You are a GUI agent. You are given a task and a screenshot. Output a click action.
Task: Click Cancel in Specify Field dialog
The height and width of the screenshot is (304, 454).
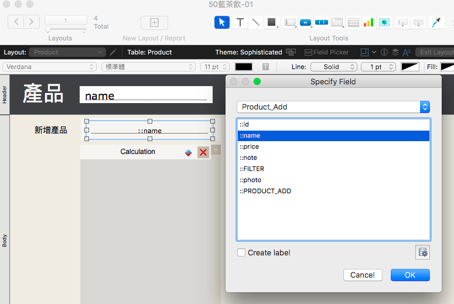[x=363, y=275]
